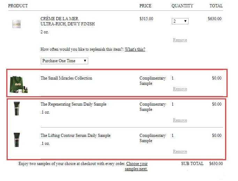Image resolution: width=238 pixels, height=181 pixels.
Task: Remove The Small Miracles Collection sample
Action: coord(180,89)
